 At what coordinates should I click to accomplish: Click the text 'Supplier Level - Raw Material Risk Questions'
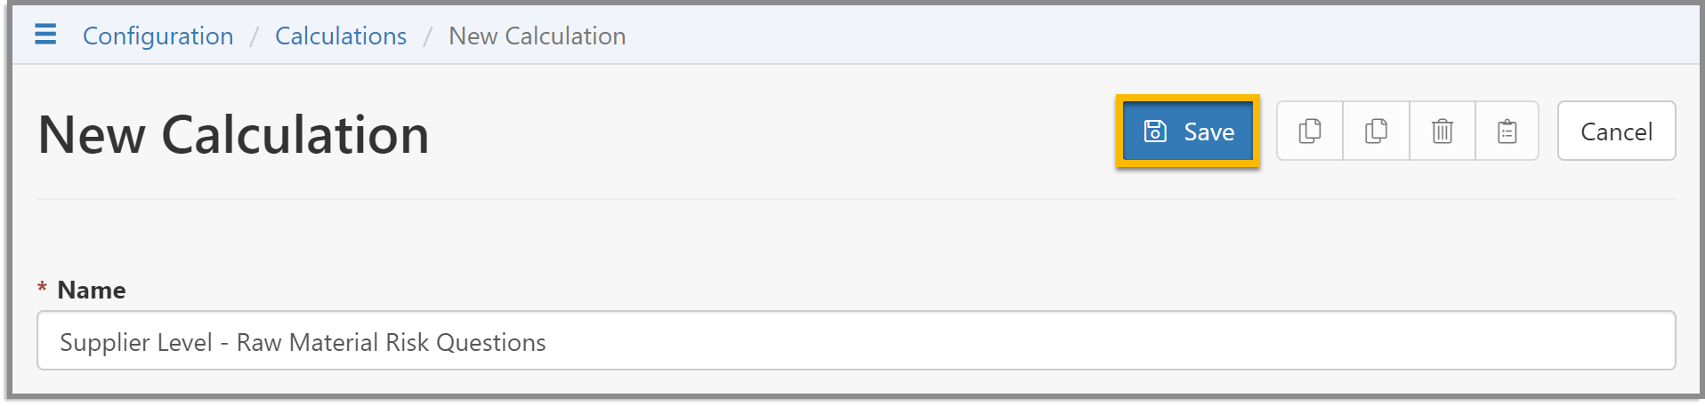tap(303, 342)
